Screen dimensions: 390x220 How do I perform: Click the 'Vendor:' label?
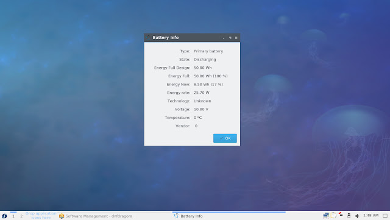(x=183, y=126)
